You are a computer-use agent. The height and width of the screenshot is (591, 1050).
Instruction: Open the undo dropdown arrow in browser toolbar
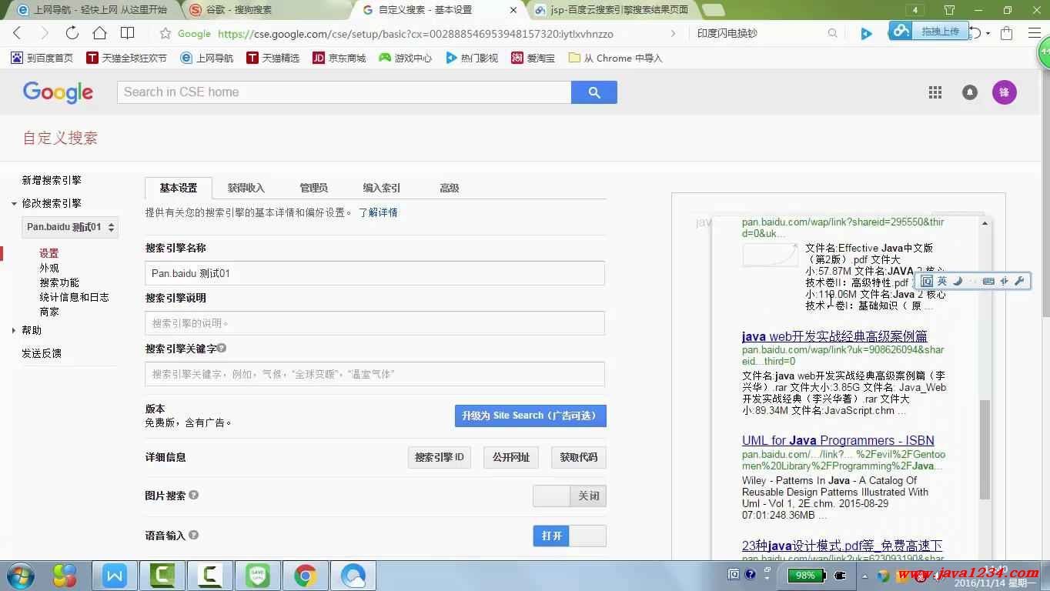coord(988,33)
